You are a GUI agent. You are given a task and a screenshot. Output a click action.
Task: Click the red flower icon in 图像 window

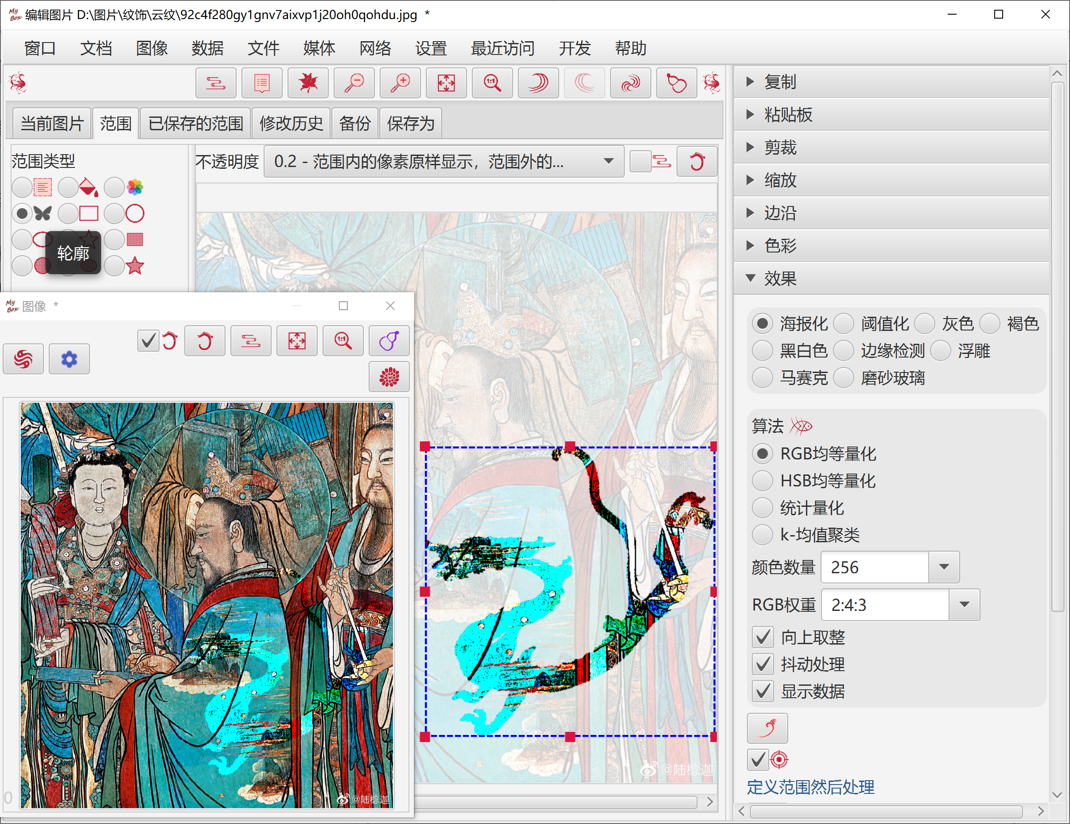[x=389, y=377]
